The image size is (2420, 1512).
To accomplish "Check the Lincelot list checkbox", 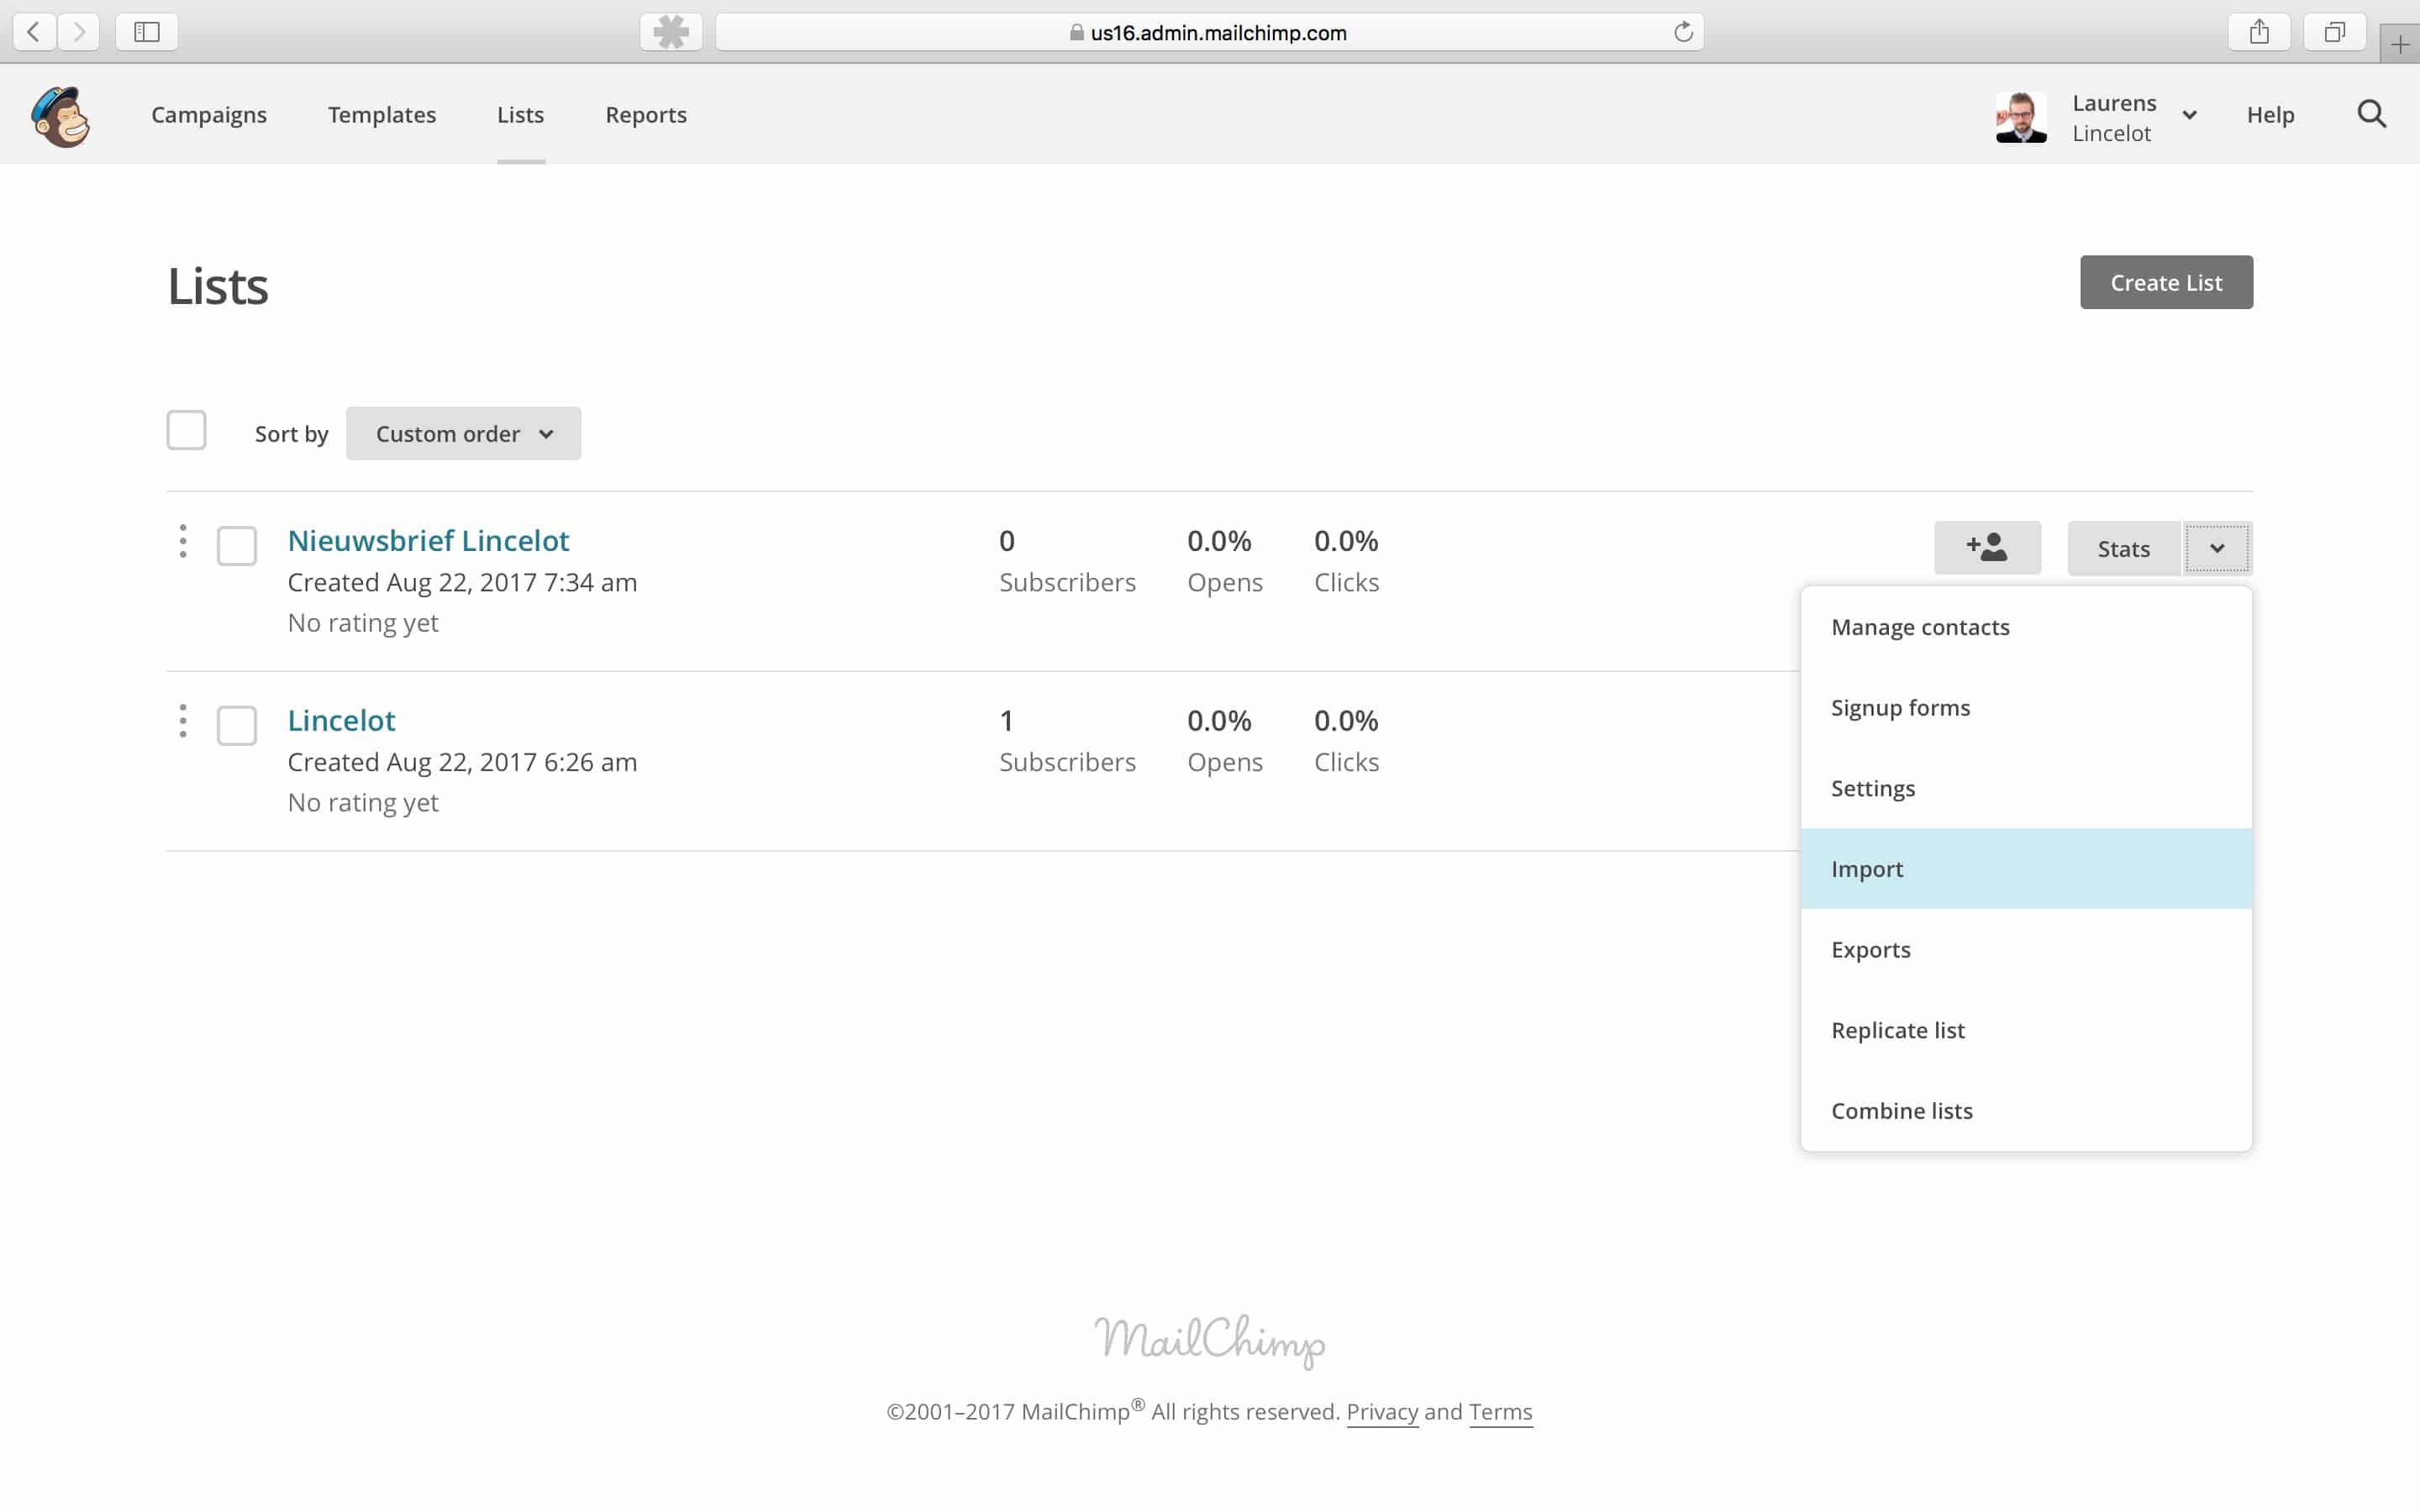I will click(x=237, y=726).
